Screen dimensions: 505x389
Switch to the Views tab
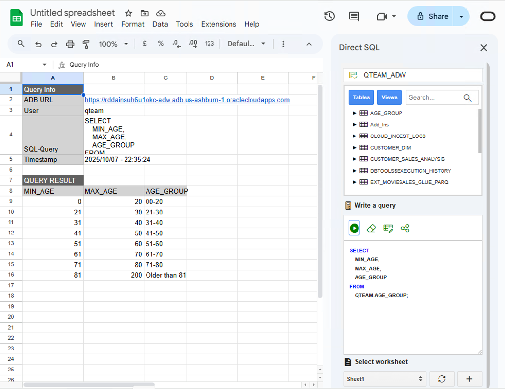click(389, 97)
